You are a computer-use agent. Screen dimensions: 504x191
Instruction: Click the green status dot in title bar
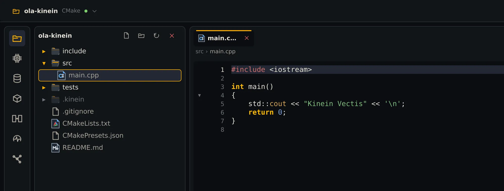[86, 11]
